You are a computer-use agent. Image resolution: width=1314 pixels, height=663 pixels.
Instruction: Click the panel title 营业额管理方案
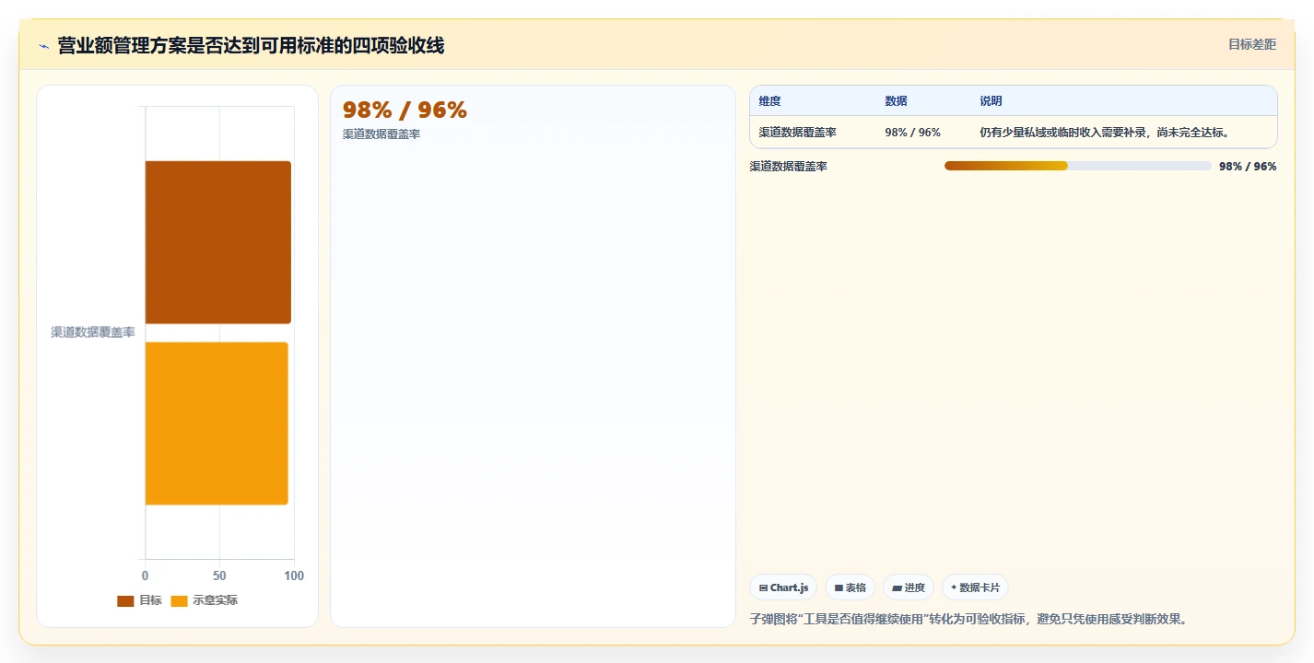click(251, 45)
